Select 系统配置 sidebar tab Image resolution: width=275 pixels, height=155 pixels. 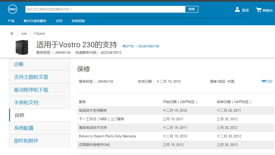pos(24,128)
